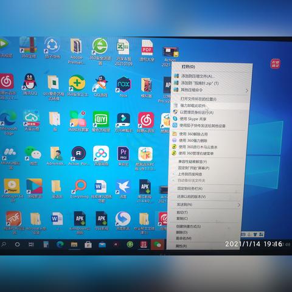Select 复制(C) in the context menu
This screenshot has width=292, height=292.
point(182,218)
